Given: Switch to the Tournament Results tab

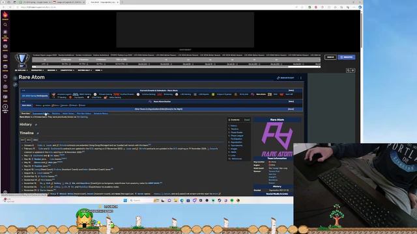Looking at the screenshot, I should click(40, 114).
